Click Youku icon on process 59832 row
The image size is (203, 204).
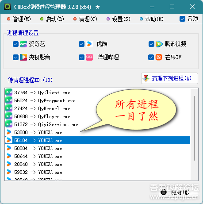(x=9, y=172)
